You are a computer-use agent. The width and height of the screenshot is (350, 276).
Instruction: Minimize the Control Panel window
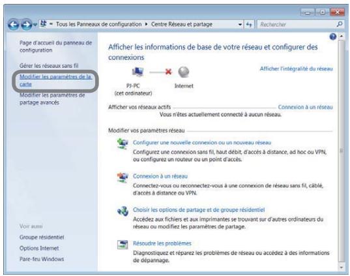click(308, 12)
